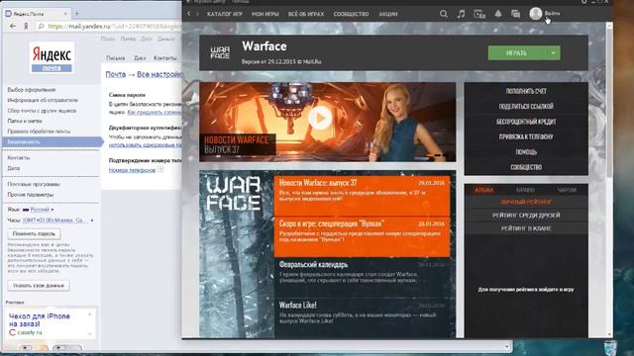634x356 pixels.
Task: Open the Каталог игр menu
Action: coord(225,14)
